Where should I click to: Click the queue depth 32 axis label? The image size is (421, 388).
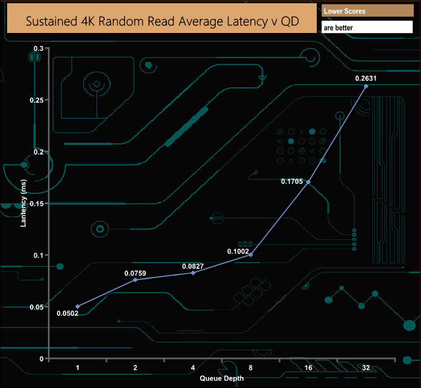coord(366,367)
